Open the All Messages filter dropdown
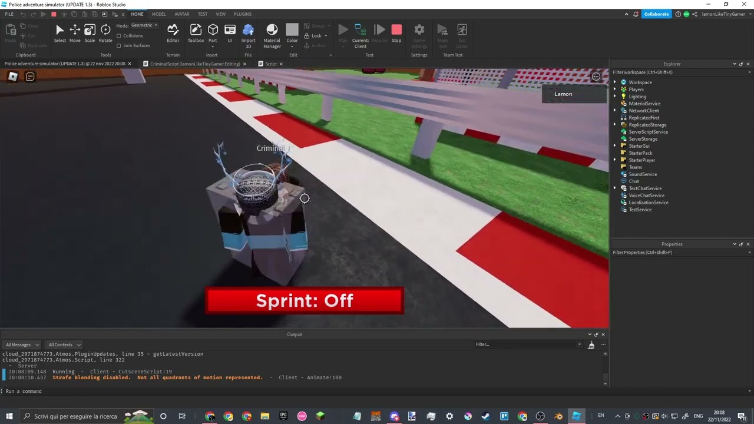 22,344
